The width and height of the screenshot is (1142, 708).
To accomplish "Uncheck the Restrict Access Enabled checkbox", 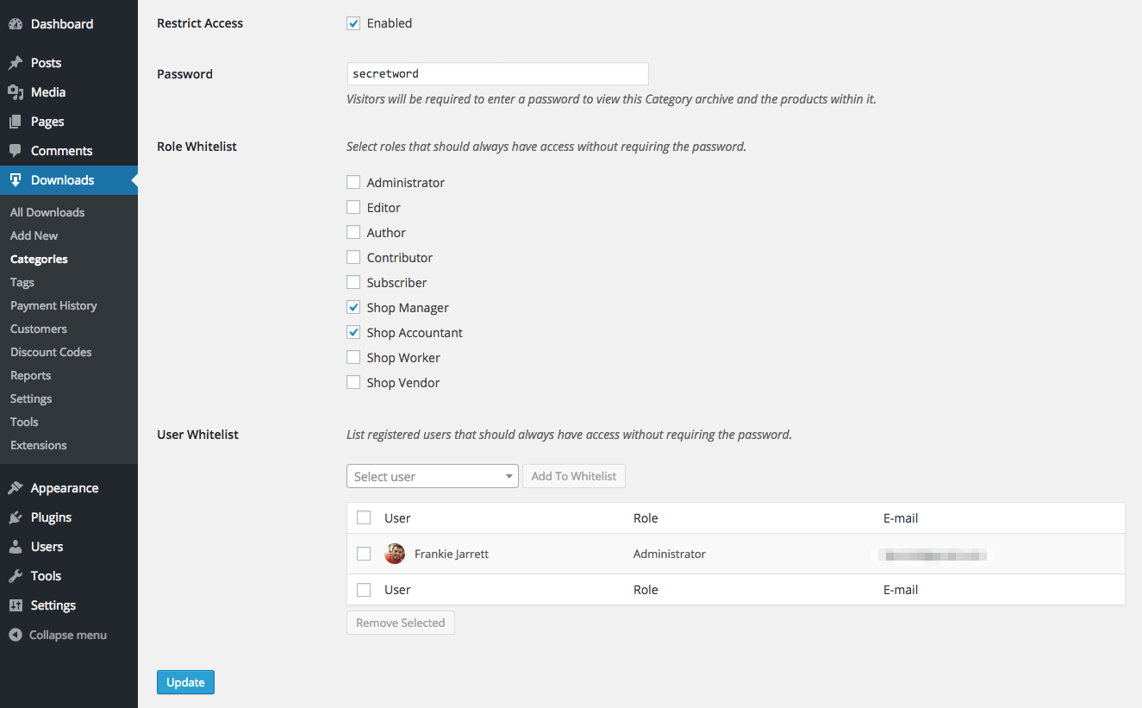I will pos(353,23).
